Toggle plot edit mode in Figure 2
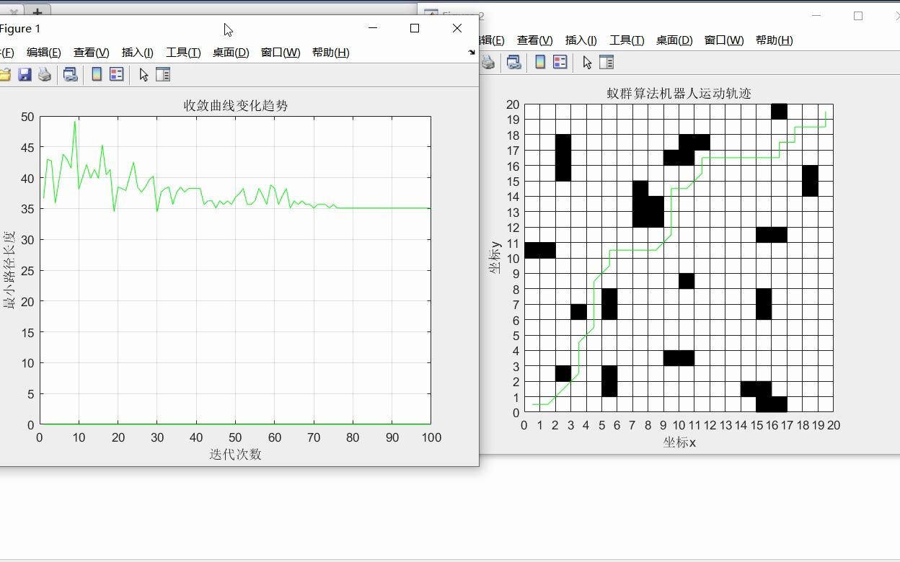 click(x=588, y=62)
